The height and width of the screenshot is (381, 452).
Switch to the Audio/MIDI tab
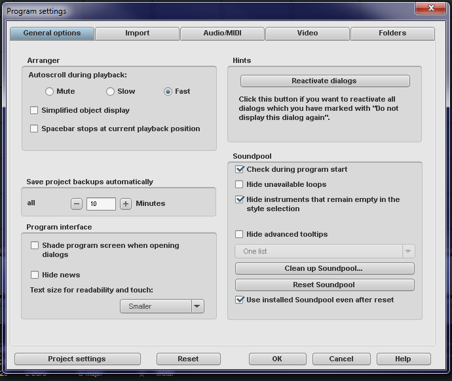(x=222, y=33)
